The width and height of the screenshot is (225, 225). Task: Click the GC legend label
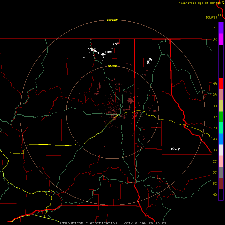[x=214, y=172]
